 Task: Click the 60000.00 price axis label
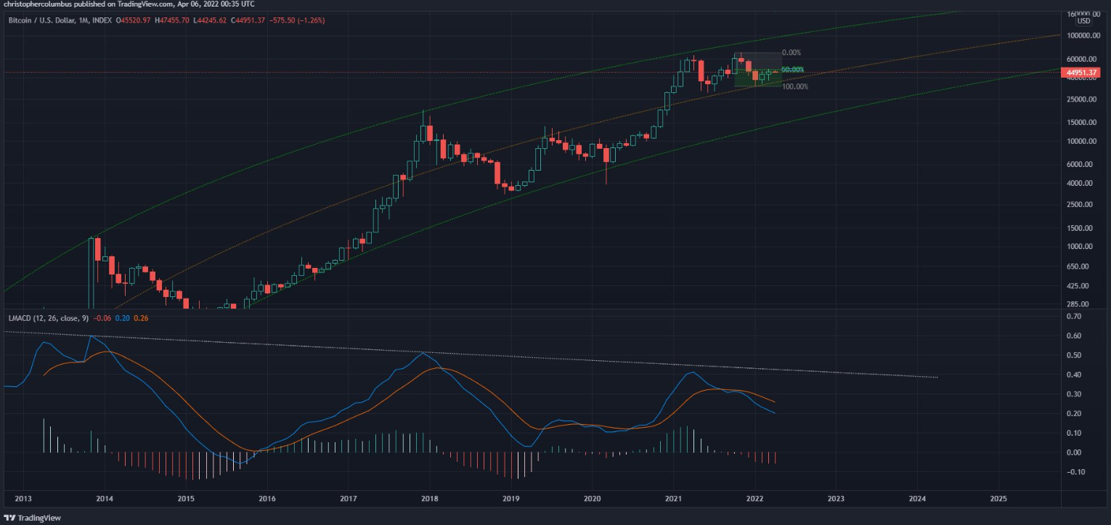click(x=1082, y=59)
